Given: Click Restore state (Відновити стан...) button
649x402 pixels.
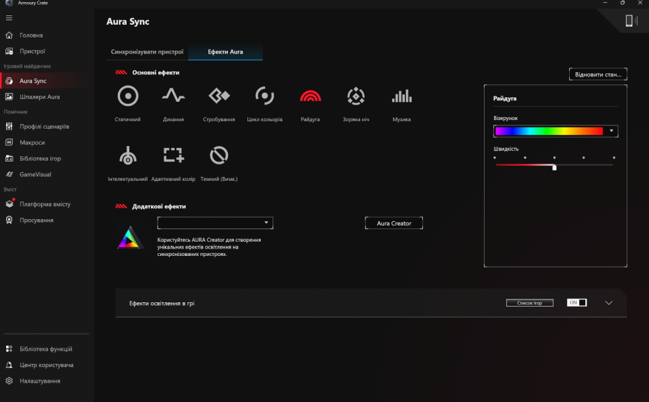Looking at the screenshot, I should [598, 74].
